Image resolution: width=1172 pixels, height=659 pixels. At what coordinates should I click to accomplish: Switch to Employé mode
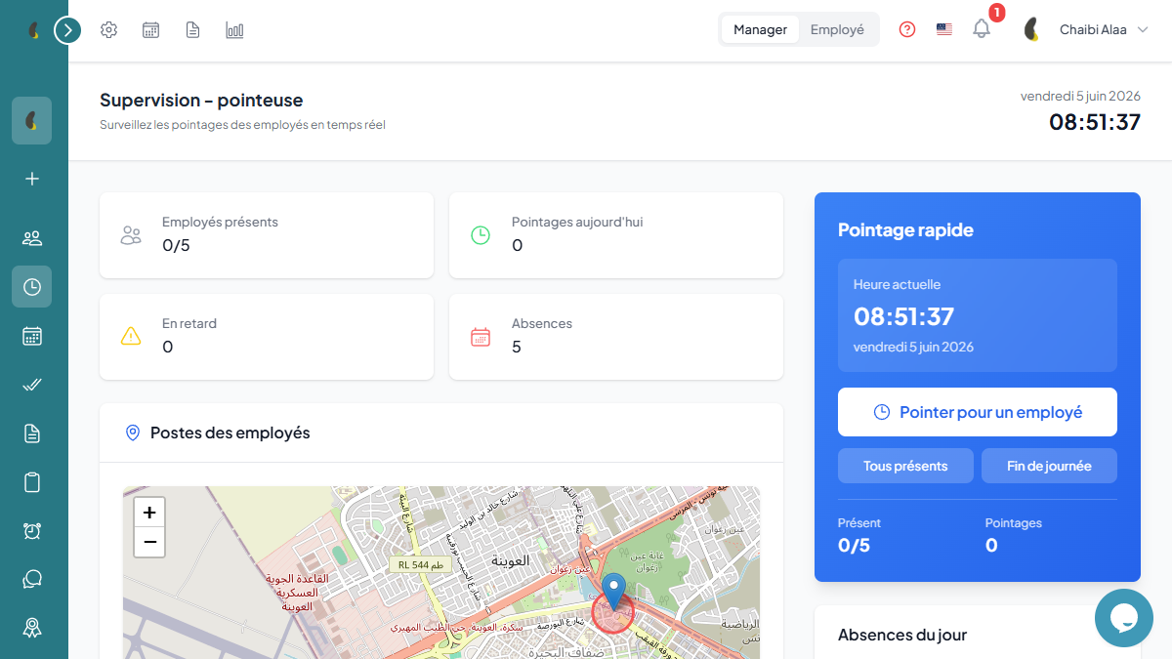click(837, 29)
